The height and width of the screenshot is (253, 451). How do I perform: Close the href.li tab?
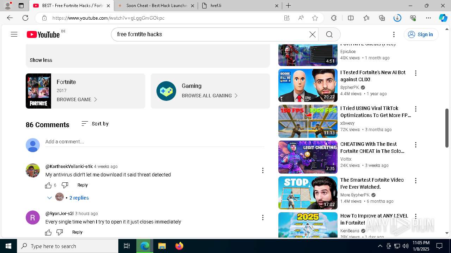(x=277, y=6)
